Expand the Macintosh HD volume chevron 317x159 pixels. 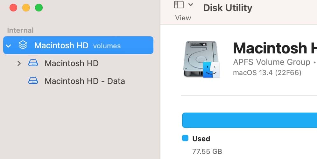coord(19,63)
